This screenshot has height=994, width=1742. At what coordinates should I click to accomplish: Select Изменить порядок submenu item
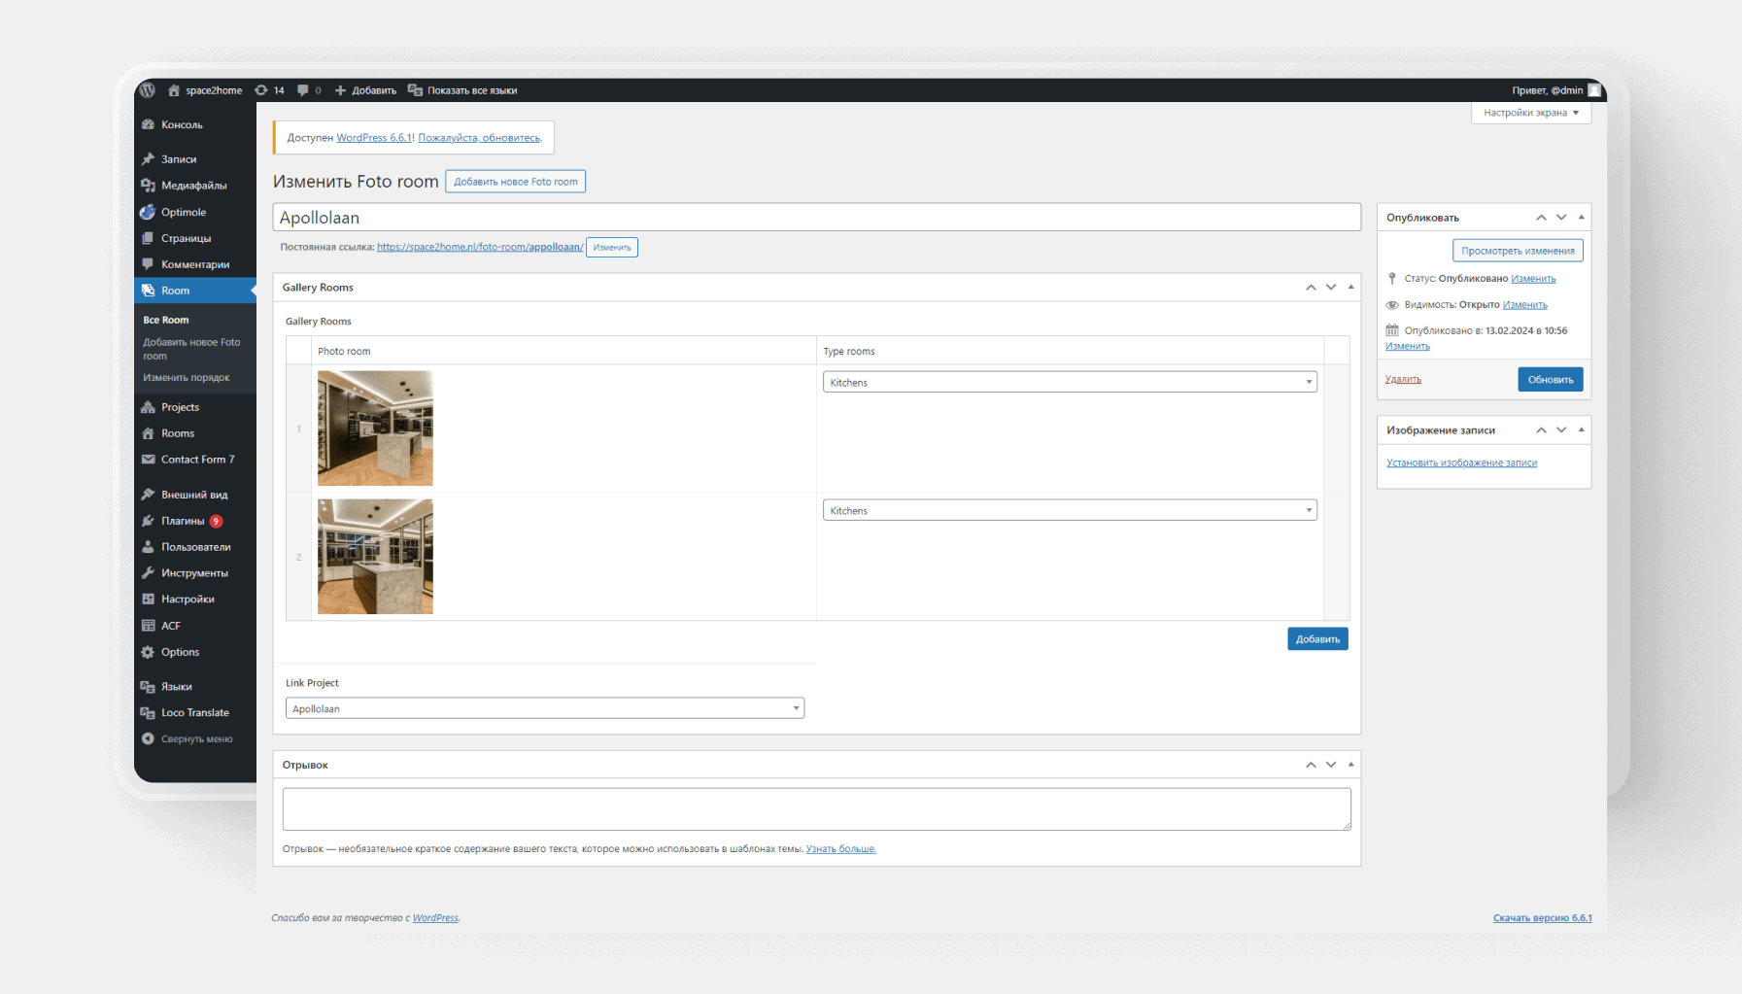187,377
